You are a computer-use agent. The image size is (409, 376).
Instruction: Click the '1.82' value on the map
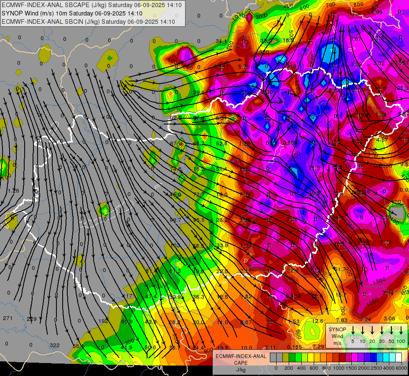[x=246, y=297]
